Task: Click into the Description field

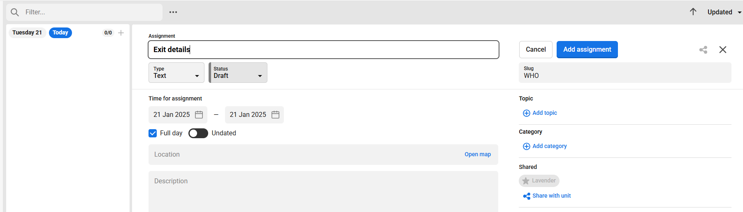Action: [323, 191]
